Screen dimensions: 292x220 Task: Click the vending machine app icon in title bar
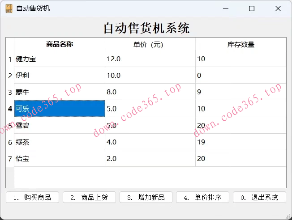9,8
